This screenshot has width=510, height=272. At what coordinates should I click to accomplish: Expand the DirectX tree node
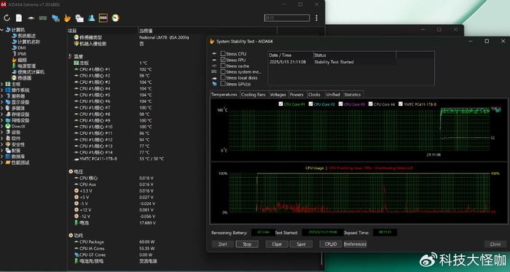(2, 126)
